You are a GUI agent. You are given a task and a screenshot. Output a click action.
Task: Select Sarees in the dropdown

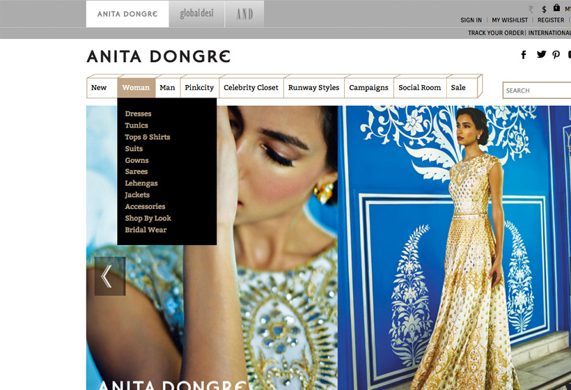coord(136,171)
